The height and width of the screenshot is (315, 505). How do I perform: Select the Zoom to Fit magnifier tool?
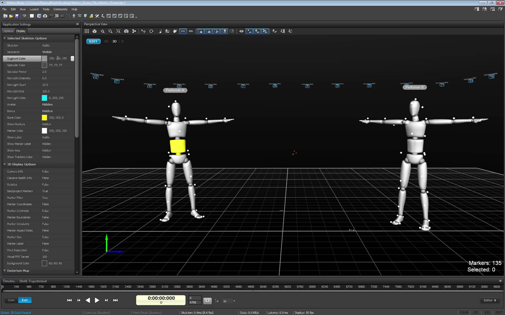click(118, 31)
